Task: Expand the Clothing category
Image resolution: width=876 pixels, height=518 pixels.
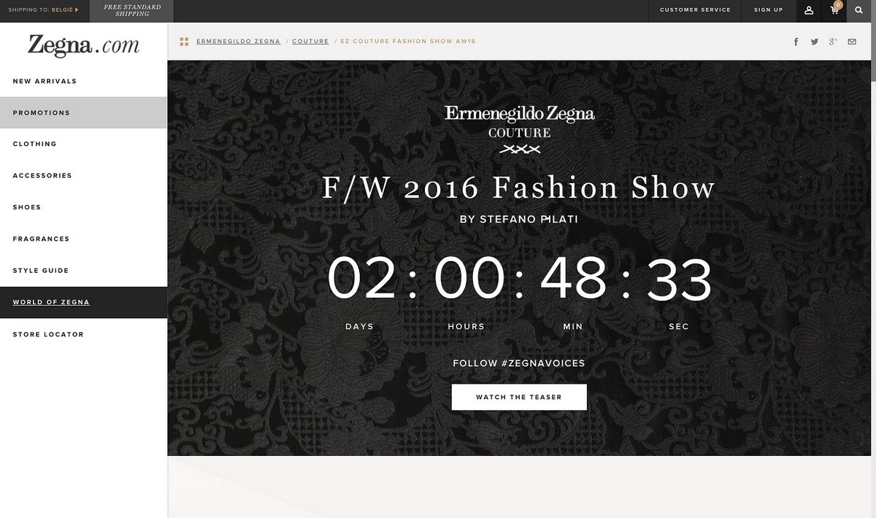Action: pos(83,144)
